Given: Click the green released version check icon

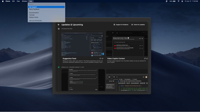Looking at the screenshot, I should pyautogui.click(x=59, y=67).
